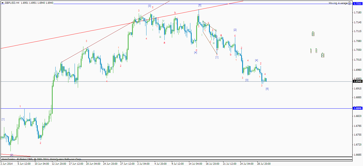Select the blue [1] label after 16 Jul
Screen dimensions: 363x166
[x=217, y=57]
